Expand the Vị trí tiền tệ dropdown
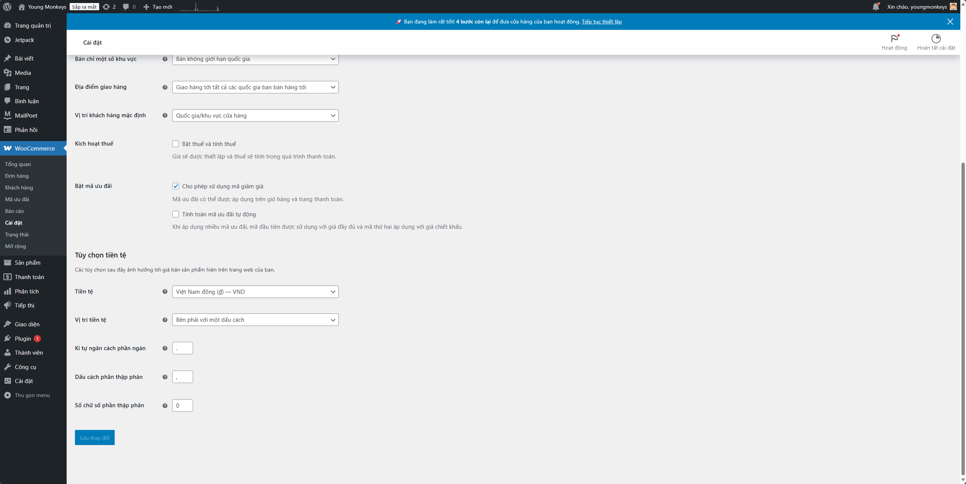Image resolution: width=966 pixels, height=484 pixels. click(x=255, y=320)
